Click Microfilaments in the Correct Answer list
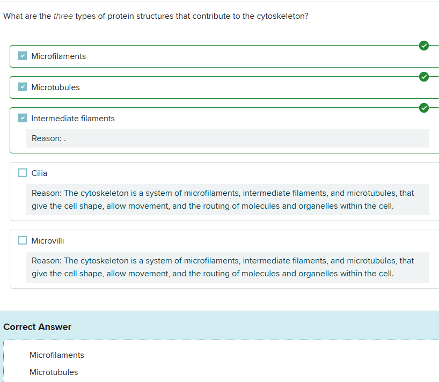This screenshot has width=439, height=382. click(57, 355)
